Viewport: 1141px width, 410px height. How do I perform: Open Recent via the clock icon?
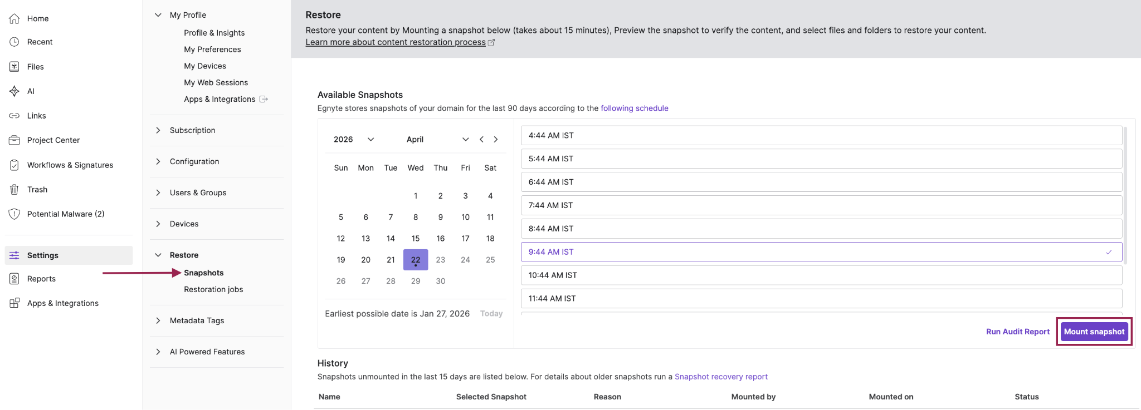pyautogui.click(x=14, y=42)
